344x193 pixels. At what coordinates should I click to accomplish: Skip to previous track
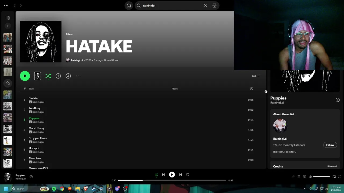pyautogui.click(x=163, y=175)
